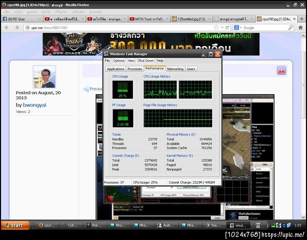Switch to MITH.Trust vs FxO tab
Viewport: 307px width, 240px height.
(149, 19)
